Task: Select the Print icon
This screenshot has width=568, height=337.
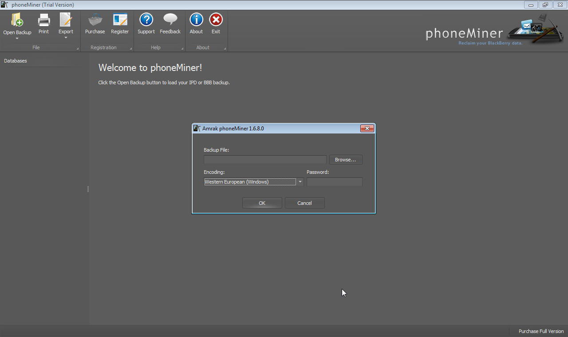Action: pos(43,20)
